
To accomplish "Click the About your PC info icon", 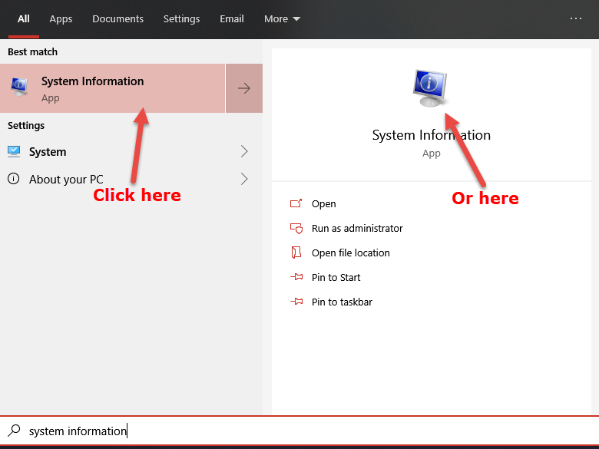I will click(x=13, y=179).
